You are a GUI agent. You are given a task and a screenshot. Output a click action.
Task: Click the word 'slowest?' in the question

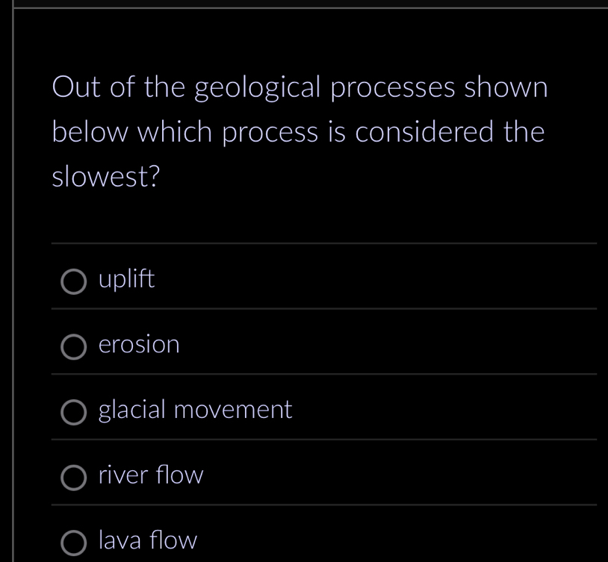(x=106, y=177)
